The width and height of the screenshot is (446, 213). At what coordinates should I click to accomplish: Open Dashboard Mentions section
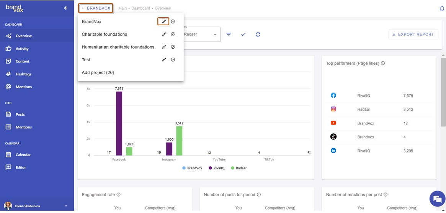[37, 87]
